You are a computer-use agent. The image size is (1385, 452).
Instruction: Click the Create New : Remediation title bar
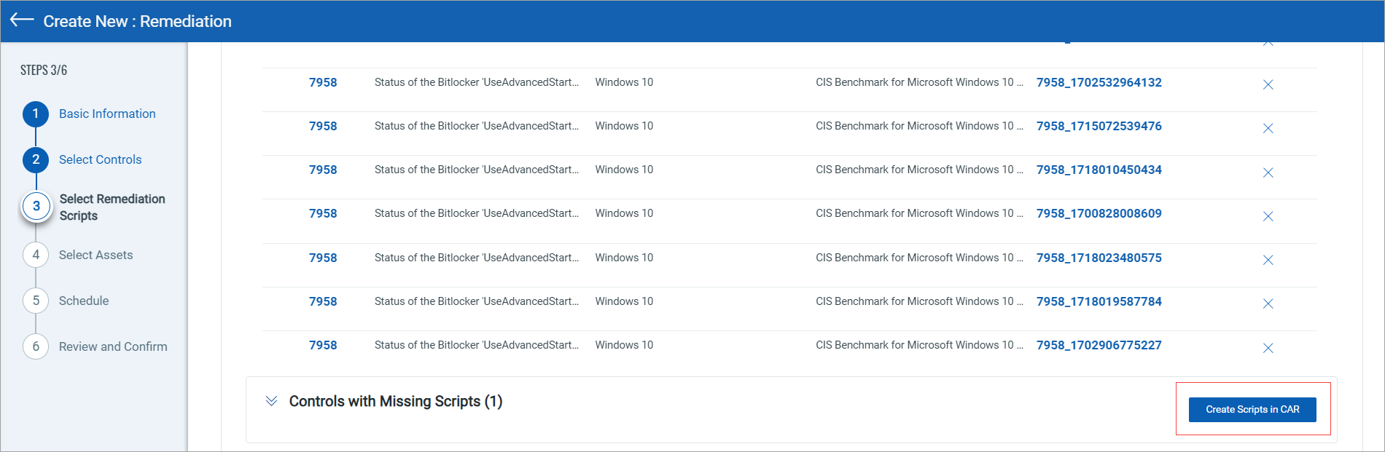tap(138, 21)
